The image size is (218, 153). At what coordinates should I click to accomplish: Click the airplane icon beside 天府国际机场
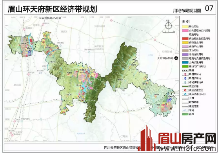[176, 58]
